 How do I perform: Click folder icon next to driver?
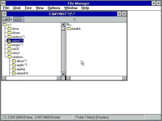pyautogui.click(x=9, y=28)
